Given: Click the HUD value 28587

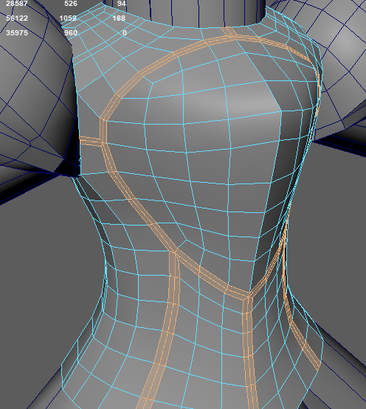Looking at the screenshot, I should pyautogui.click(x=17, y=4).
